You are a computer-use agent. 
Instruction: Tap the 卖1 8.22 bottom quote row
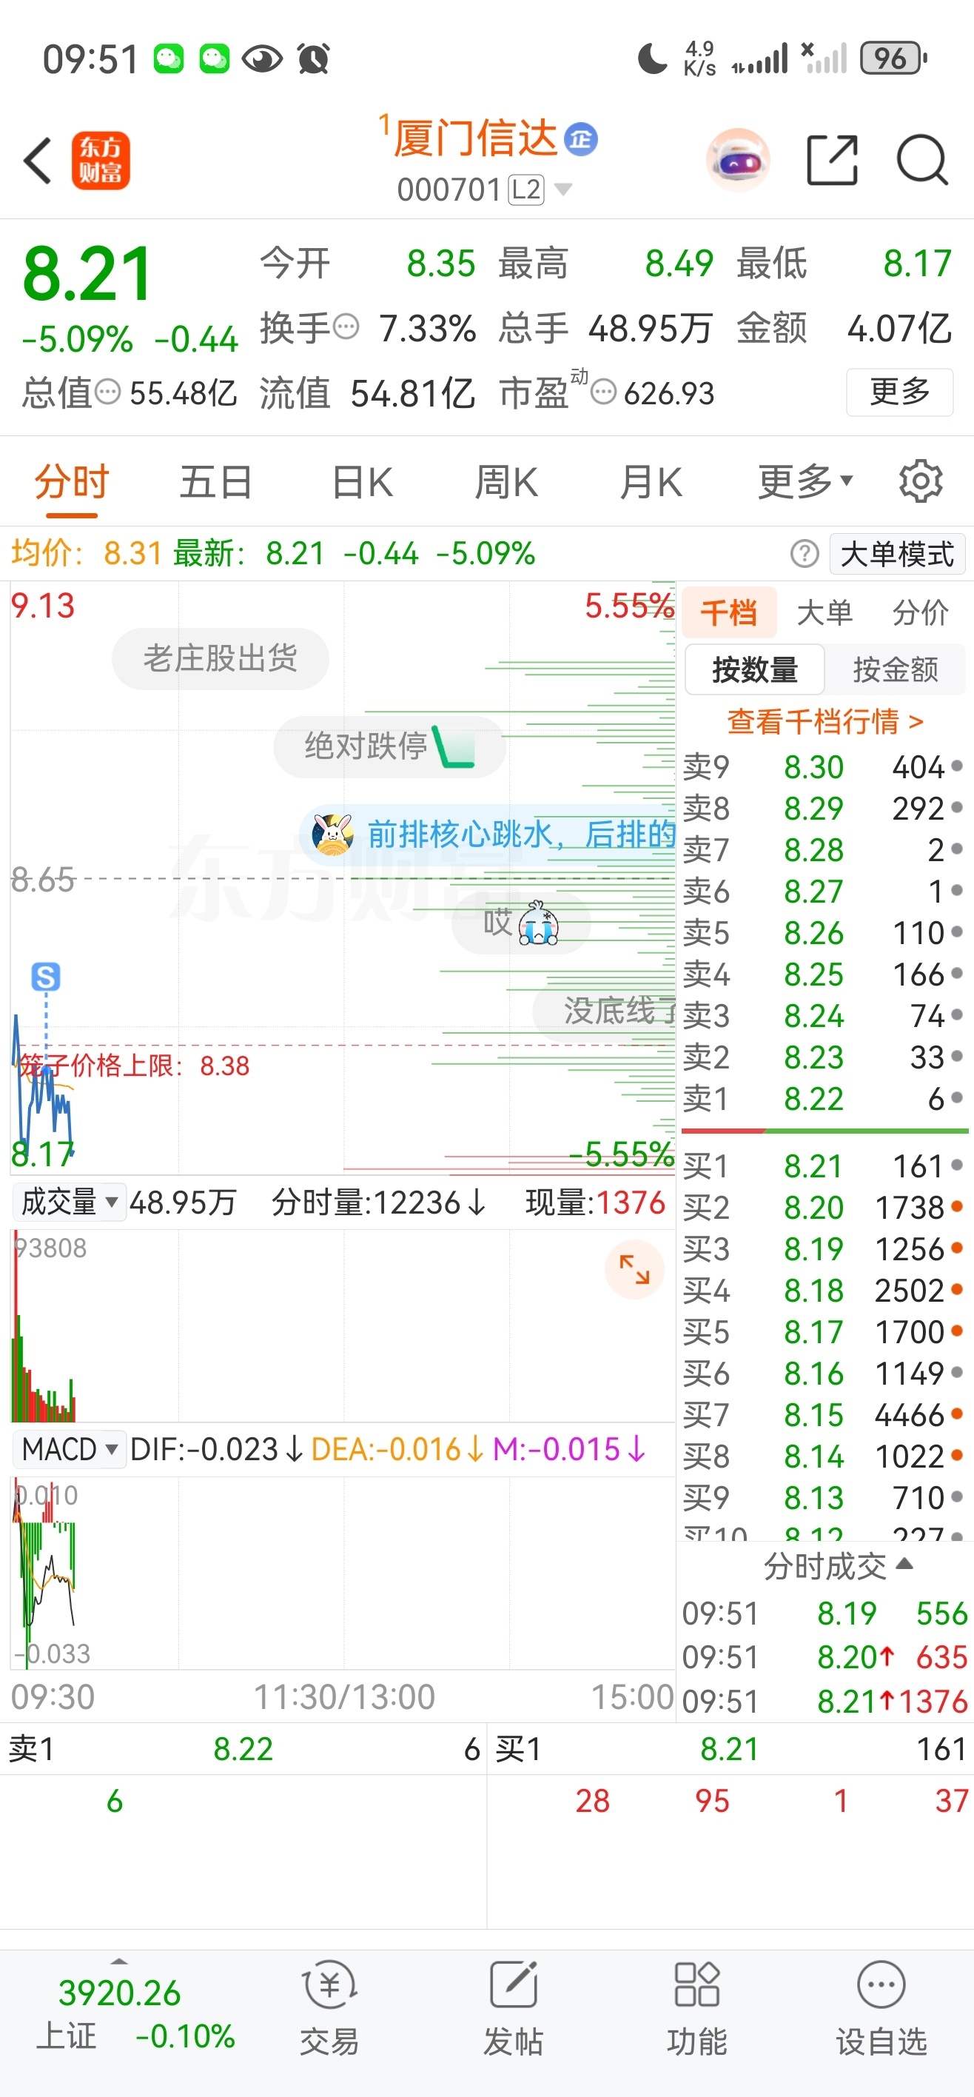coord(243,1748)
